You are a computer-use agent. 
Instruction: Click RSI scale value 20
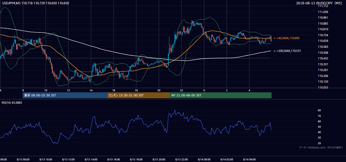coord(319,143)
